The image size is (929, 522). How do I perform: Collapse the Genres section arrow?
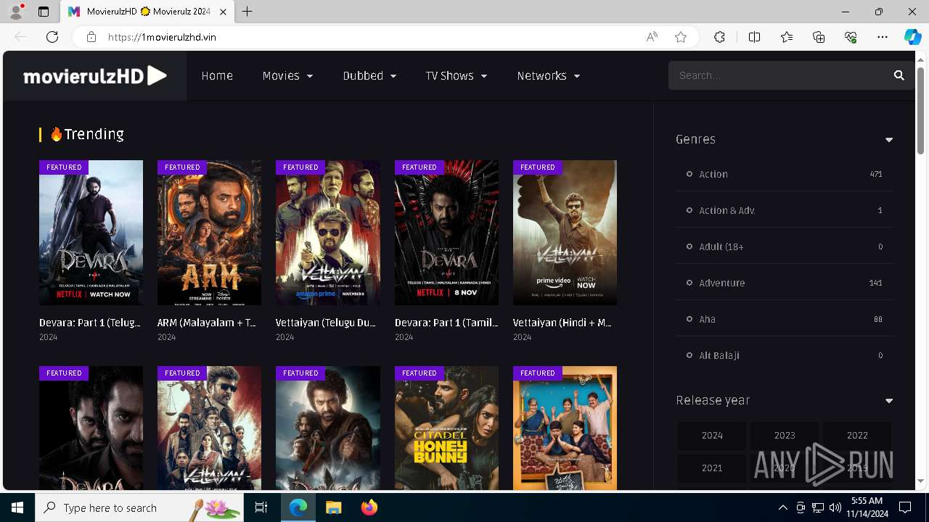pos(888,140)
